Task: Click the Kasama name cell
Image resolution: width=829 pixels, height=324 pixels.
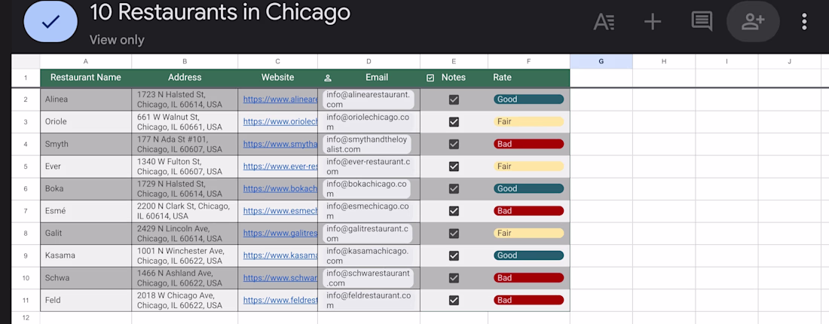Action: [86, 255]
